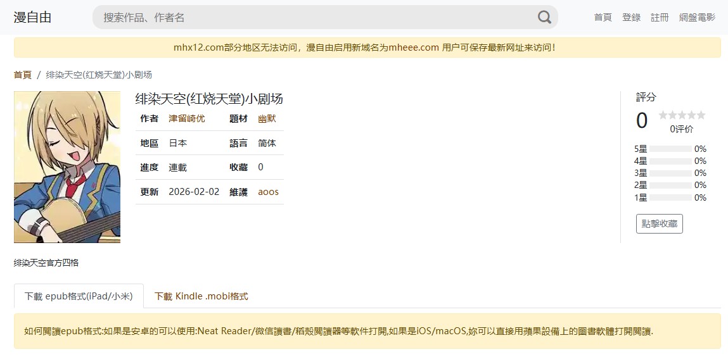Screen dimensions: 728x357
Task: Open maintainer aoos profile link
Action: point(268,192)
